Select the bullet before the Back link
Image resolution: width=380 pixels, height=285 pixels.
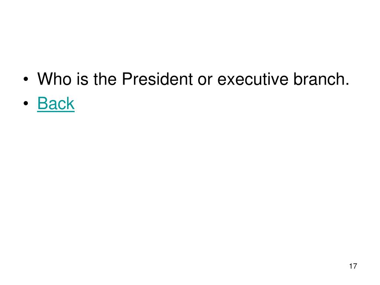click(x=26, y=104)
